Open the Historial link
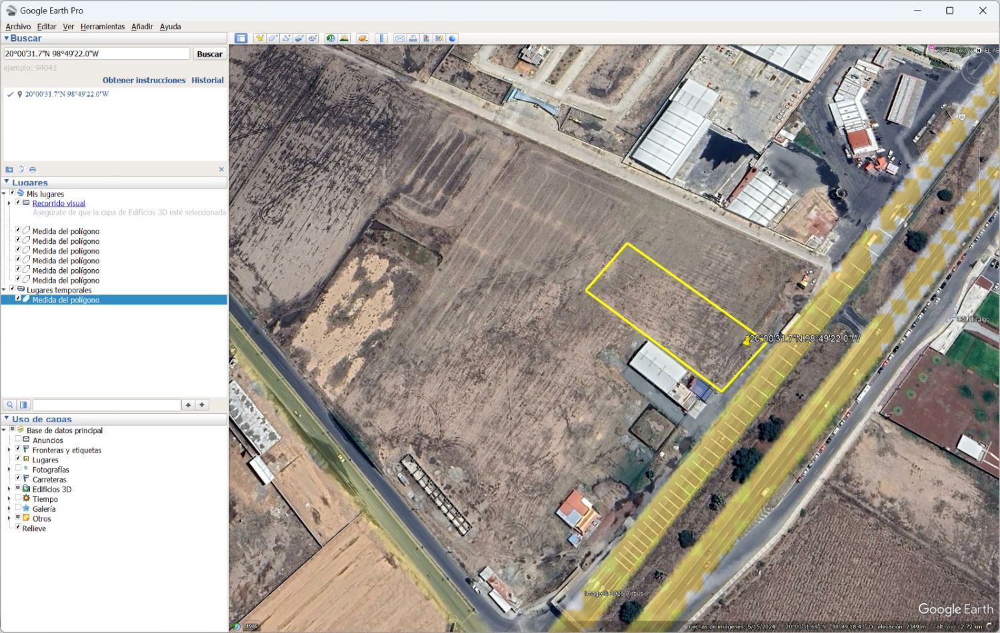 (x=207, y=80)
